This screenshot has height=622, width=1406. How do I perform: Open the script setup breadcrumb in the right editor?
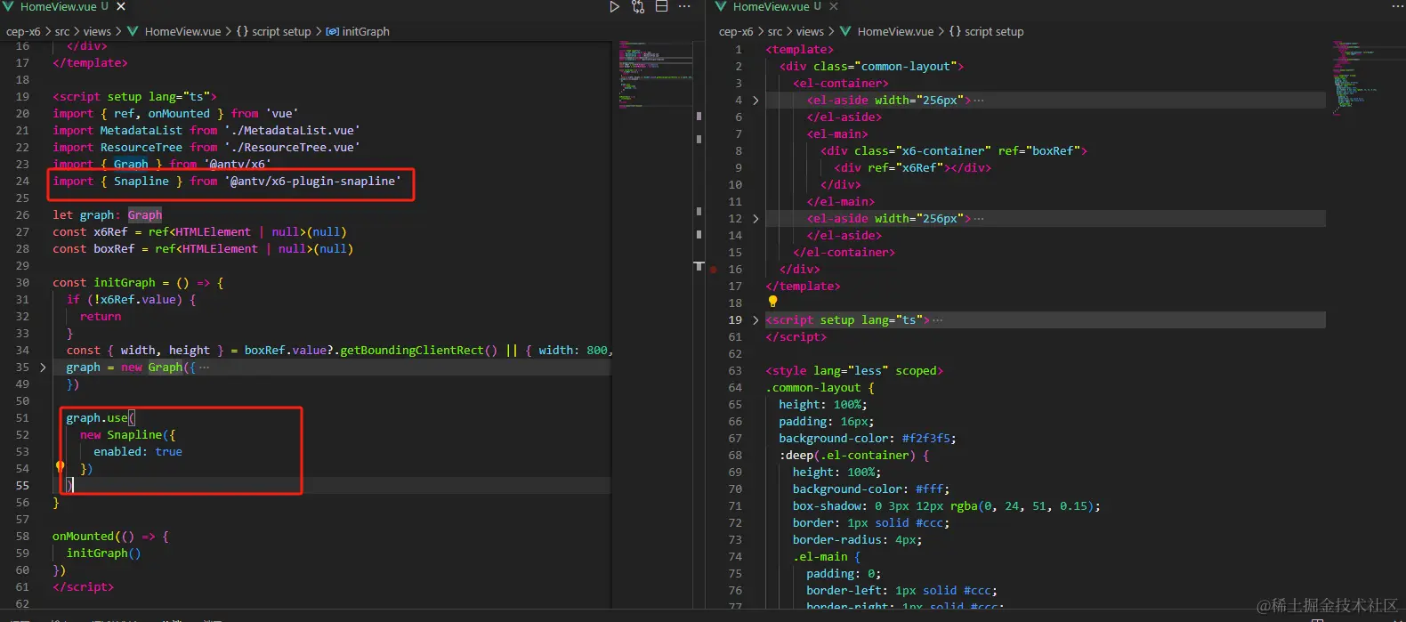point(987,31)
